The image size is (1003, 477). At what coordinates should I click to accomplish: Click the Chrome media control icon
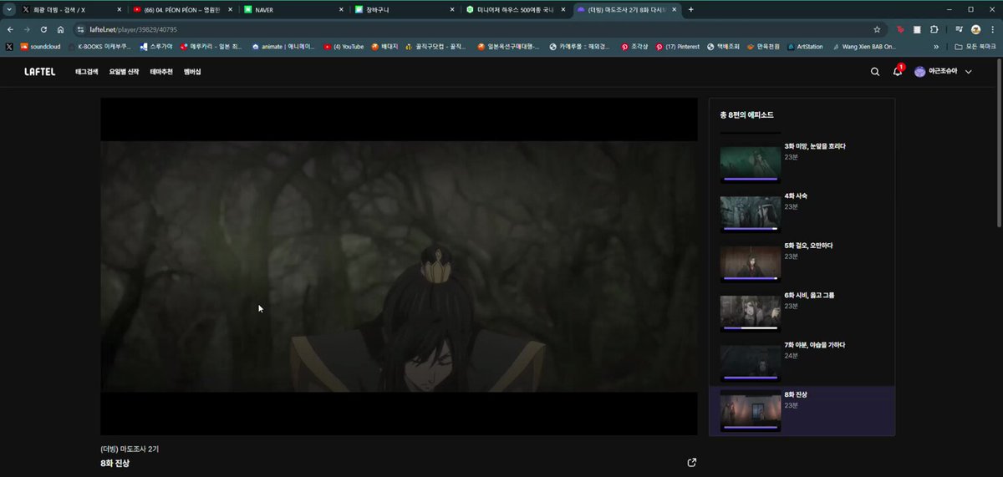click(960, 29)
